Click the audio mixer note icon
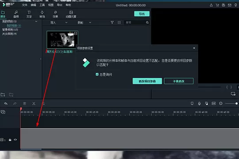Screen dimensions: 239x159 tap(207, 103)
